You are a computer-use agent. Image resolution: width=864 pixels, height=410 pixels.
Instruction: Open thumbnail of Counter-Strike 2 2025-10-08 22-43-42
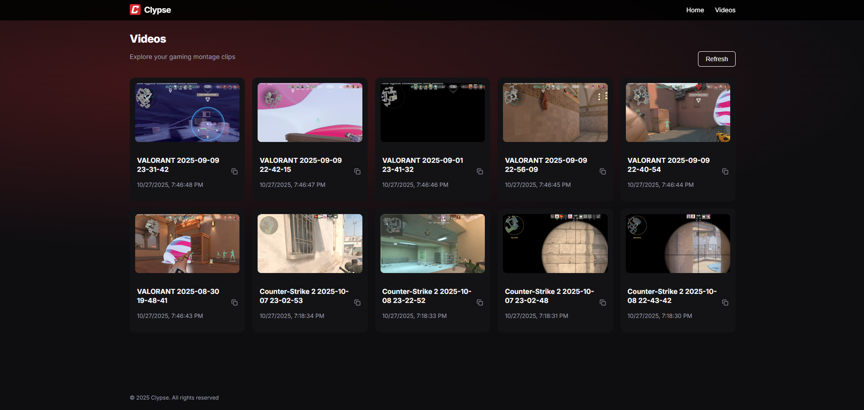(678, 244)
